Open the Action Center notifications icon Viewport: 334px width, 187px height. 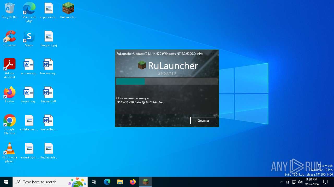[325, 182]
